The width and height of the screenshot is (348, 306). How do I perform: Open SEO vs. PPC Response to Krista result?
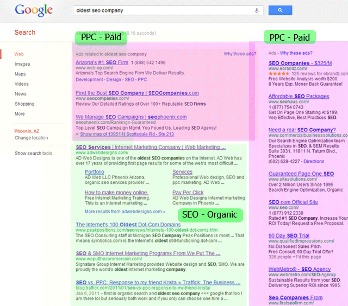click(x=158, y=283)
